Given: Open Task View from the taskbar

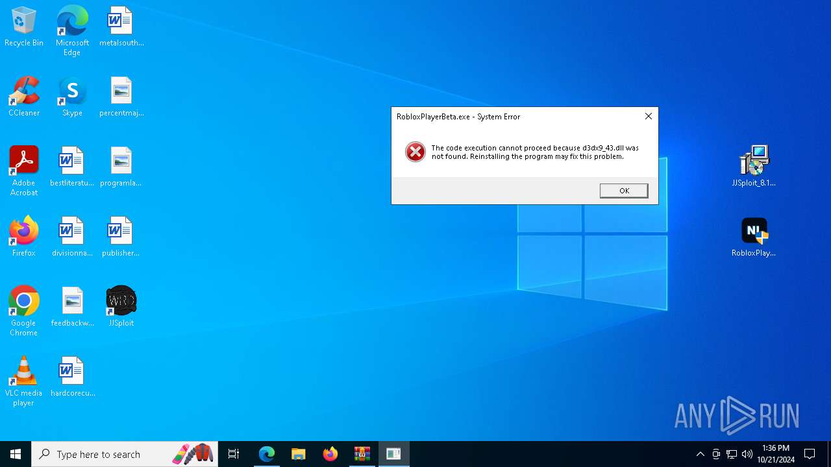Looking at the screenshot, I should tap(234, 454).
